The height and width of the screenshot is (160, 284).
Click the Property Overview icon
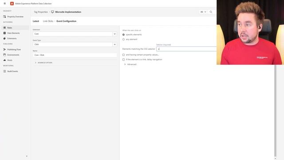click(x=4, y=16)
